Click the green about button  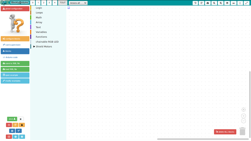tap(12, 119)
